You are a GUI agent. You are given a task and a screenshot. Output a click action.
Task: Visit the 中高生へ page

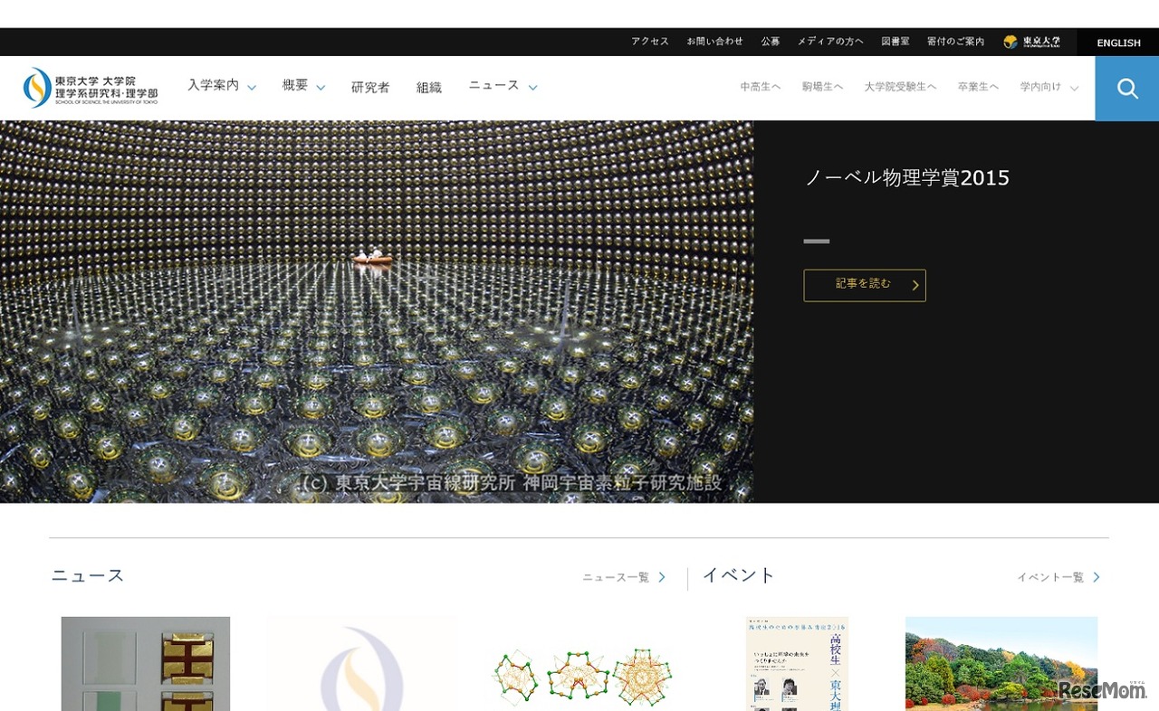pyautogui.click(x=759, y=87)
